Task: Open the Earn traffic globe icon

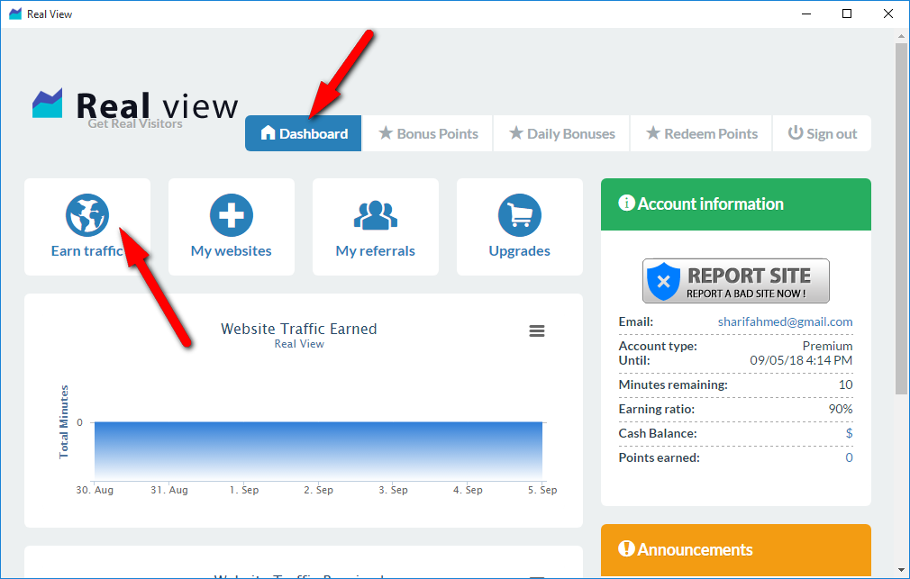Action: click(87, 215)
